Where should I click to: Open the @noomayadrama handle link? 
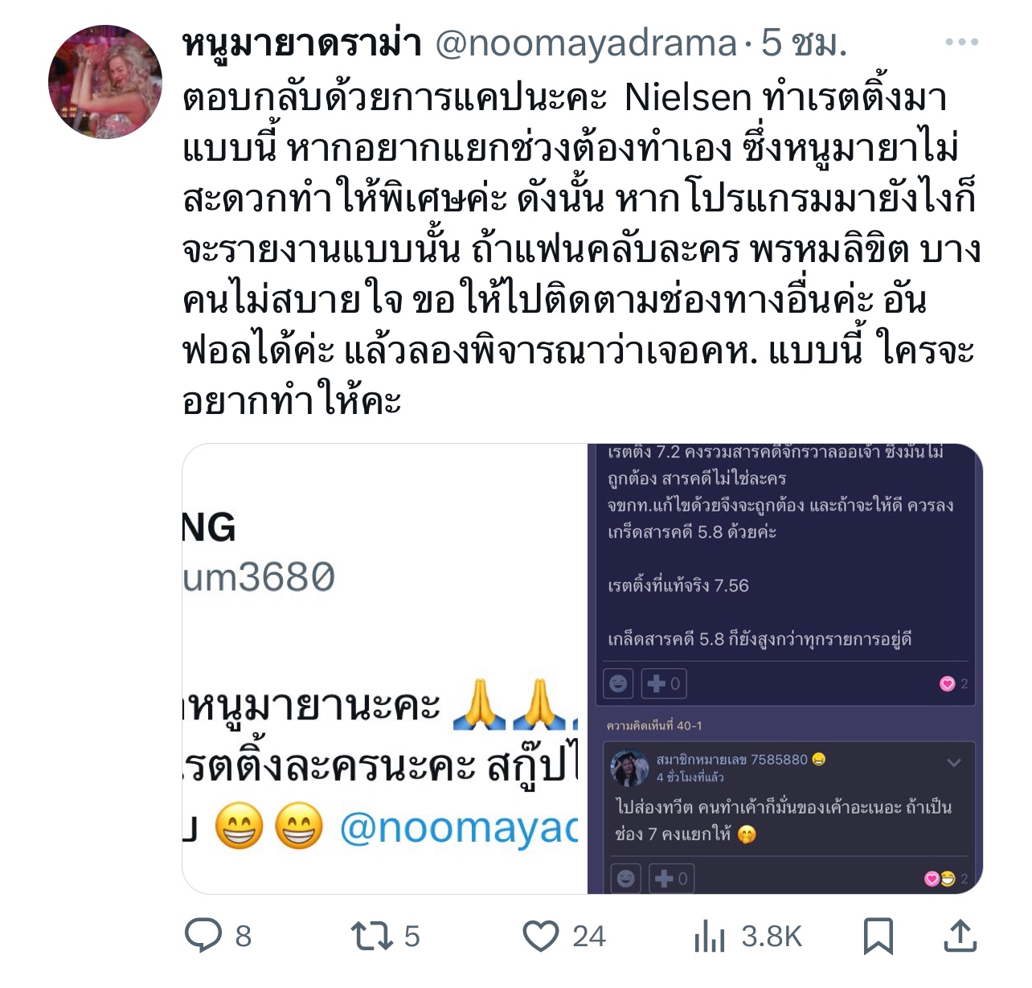[586, 43]
